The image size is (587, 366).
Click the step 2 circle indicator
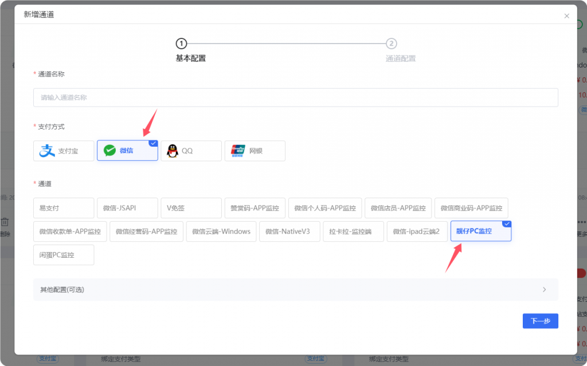point(392,43)
